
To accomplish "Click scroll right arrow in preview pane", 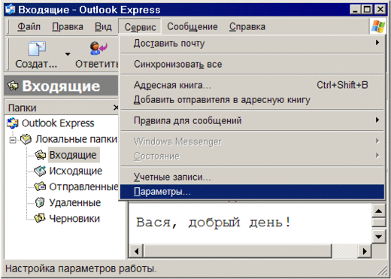I will (x=365, y=251).
